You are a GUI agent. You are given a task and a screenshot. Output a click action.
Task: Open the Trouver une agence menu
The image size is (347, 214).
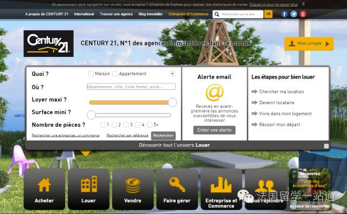pos(116,14)
